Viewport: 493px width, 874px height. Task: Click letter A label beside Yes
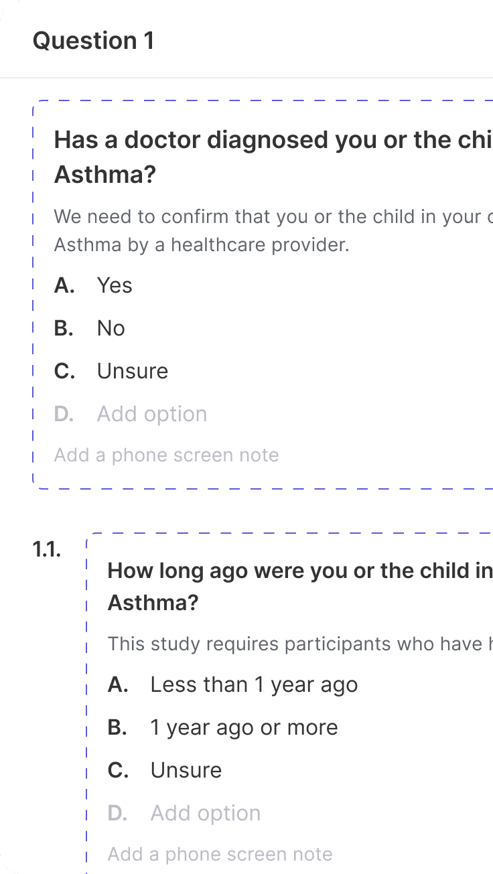click(64, 285)
